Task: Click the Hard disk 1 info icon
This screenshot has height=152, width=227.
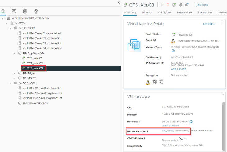Action: (191, 122)
